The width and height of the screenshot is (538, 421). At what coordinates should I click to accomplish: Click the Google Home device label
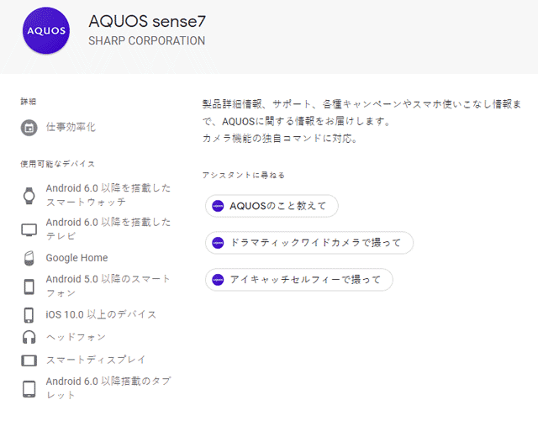[x=76, y=258]
